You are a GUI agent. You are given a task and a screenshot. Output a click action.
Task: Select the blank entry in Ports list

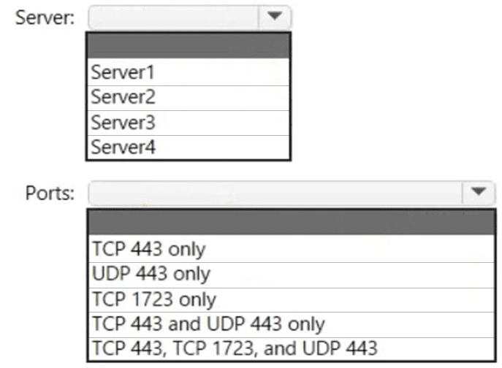291,222
